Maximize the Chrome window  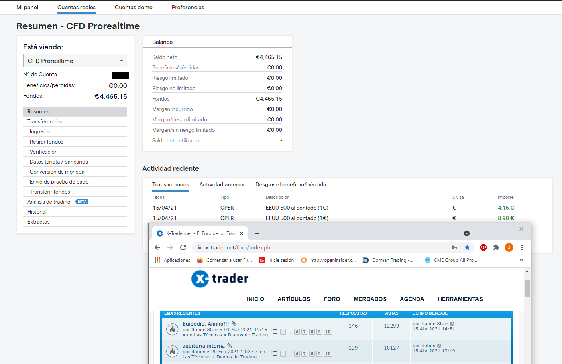[503, 229]
